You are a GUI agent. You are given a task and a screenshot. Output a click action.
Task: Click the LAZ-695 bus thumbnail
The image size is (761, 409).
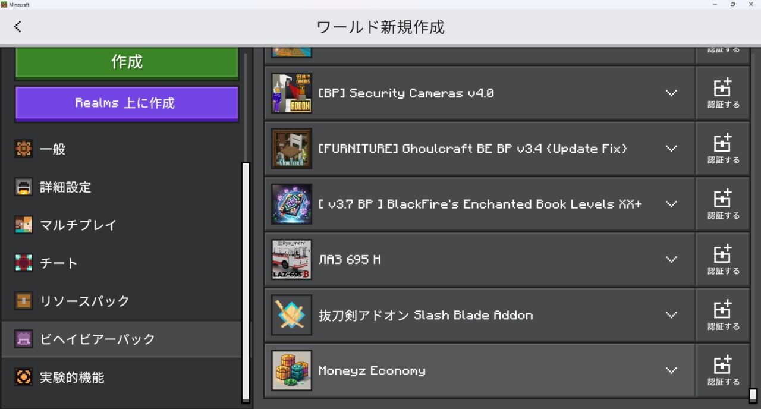291,260
